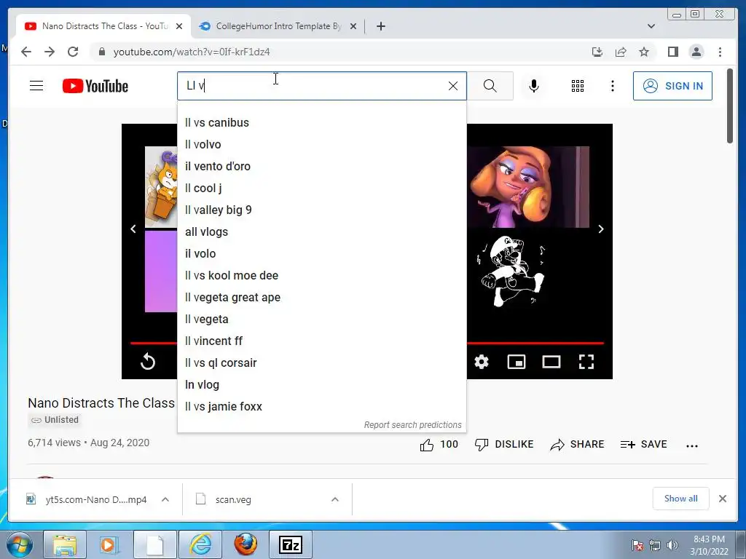Show all downloads
Image resolution: width=746 pixels, height=559 pixels.
click(681, 499)
